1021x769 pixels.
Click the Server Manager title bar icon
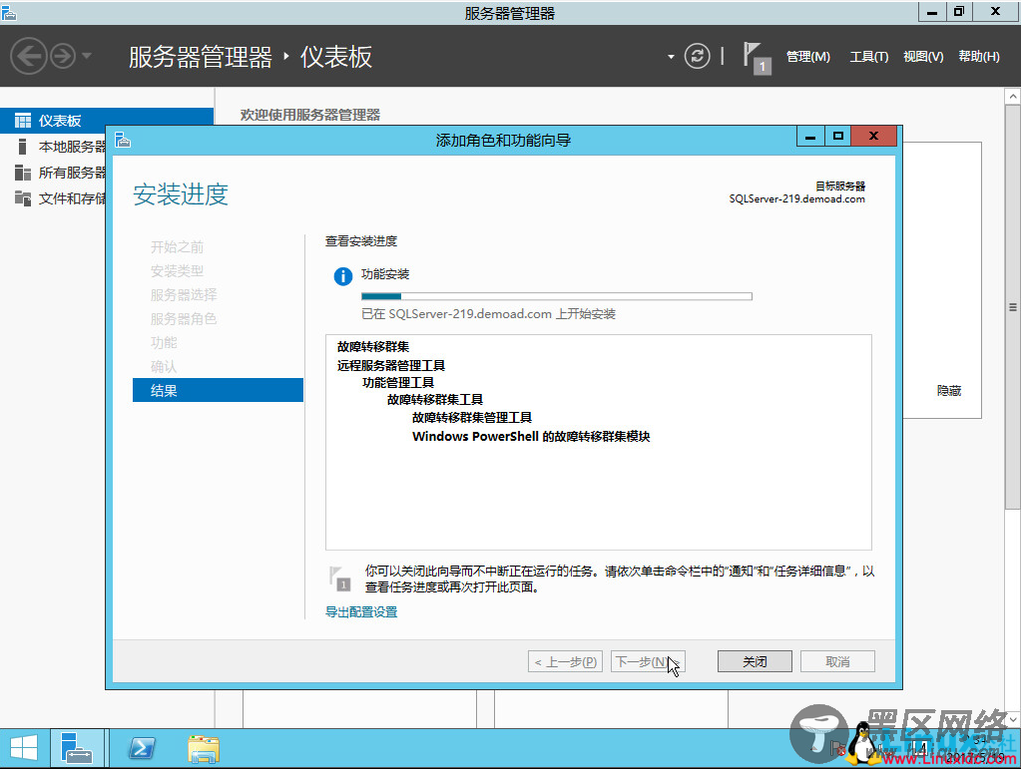(8, 12)
